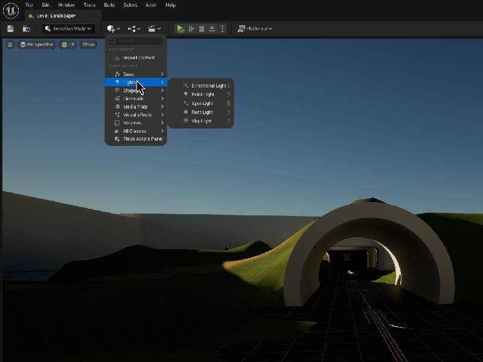The image size is (483, 362).
Task: Save the current level icon
Action: point(10,28)
